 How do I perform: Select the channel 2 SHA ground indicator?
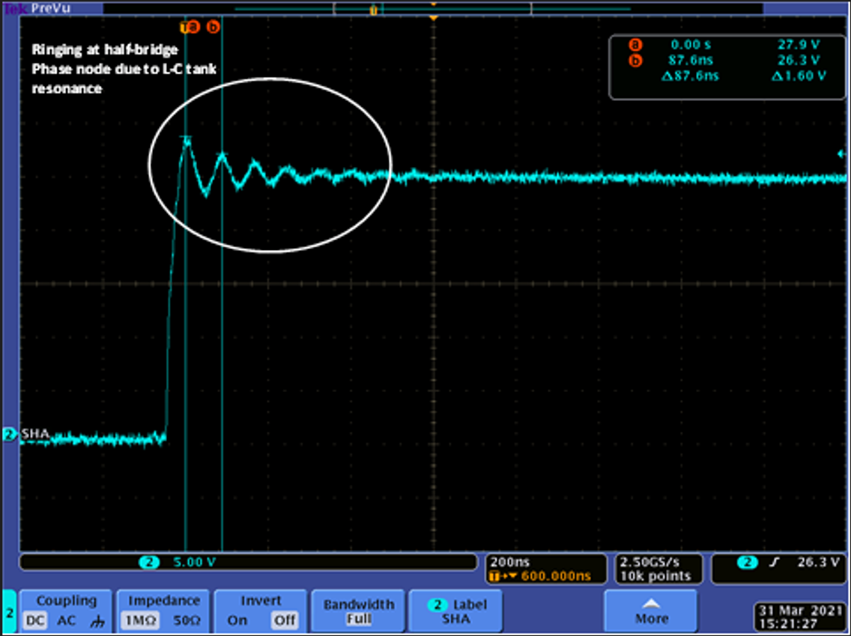coord(10,434)
